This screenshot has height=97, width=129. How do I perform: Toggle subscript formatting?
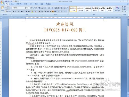coord(24,11)
